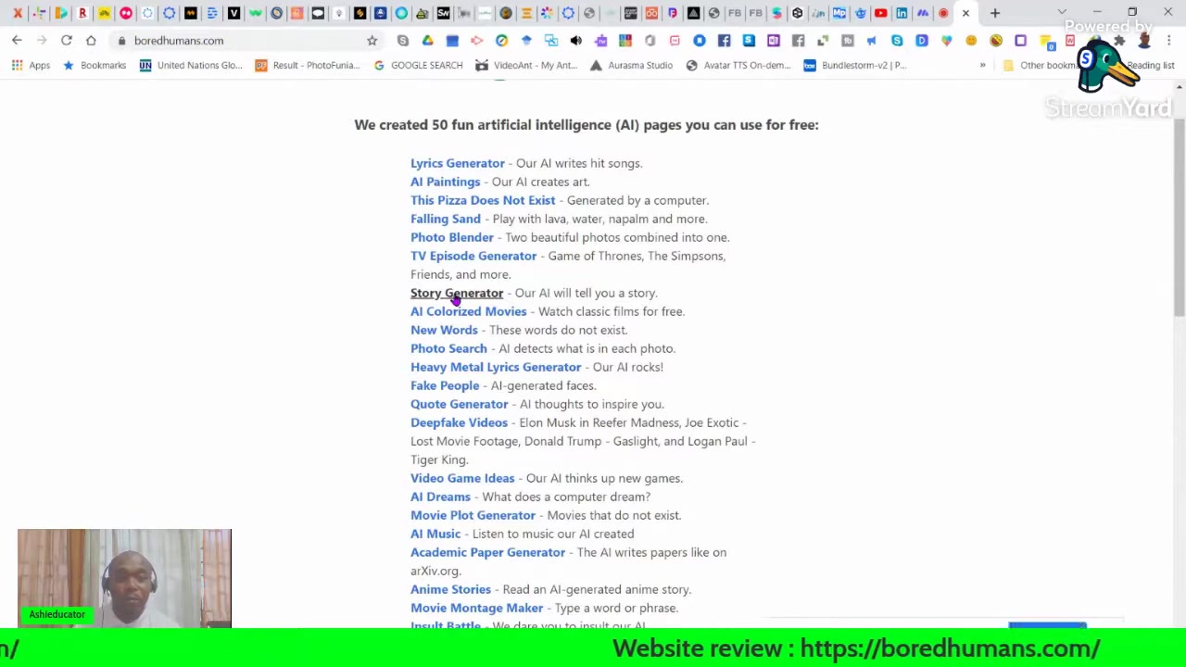This screenshot has width=1186, height=667.
Task: Open the Apps grid icon on bookmarks bar
Action: [x=17, y=65]
